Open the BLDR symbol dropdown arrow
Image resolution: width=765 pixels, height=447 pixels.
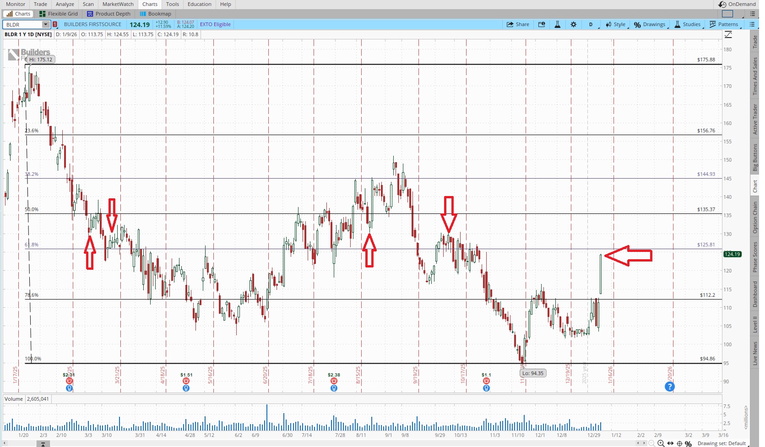point(45,24)
